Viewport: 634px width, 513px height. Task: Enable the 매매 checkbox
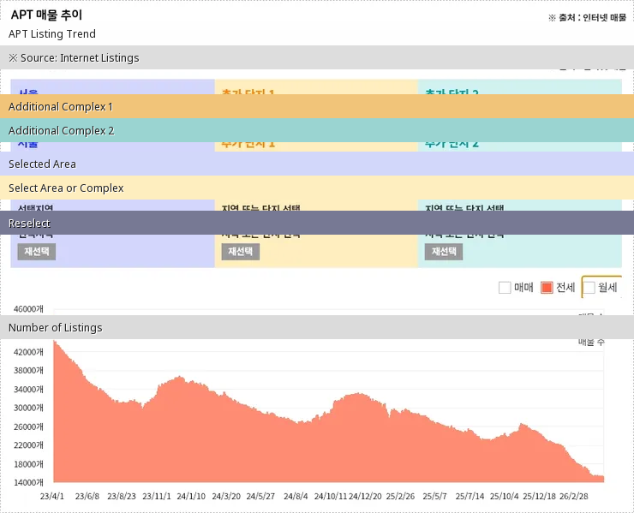coord(505,288)
